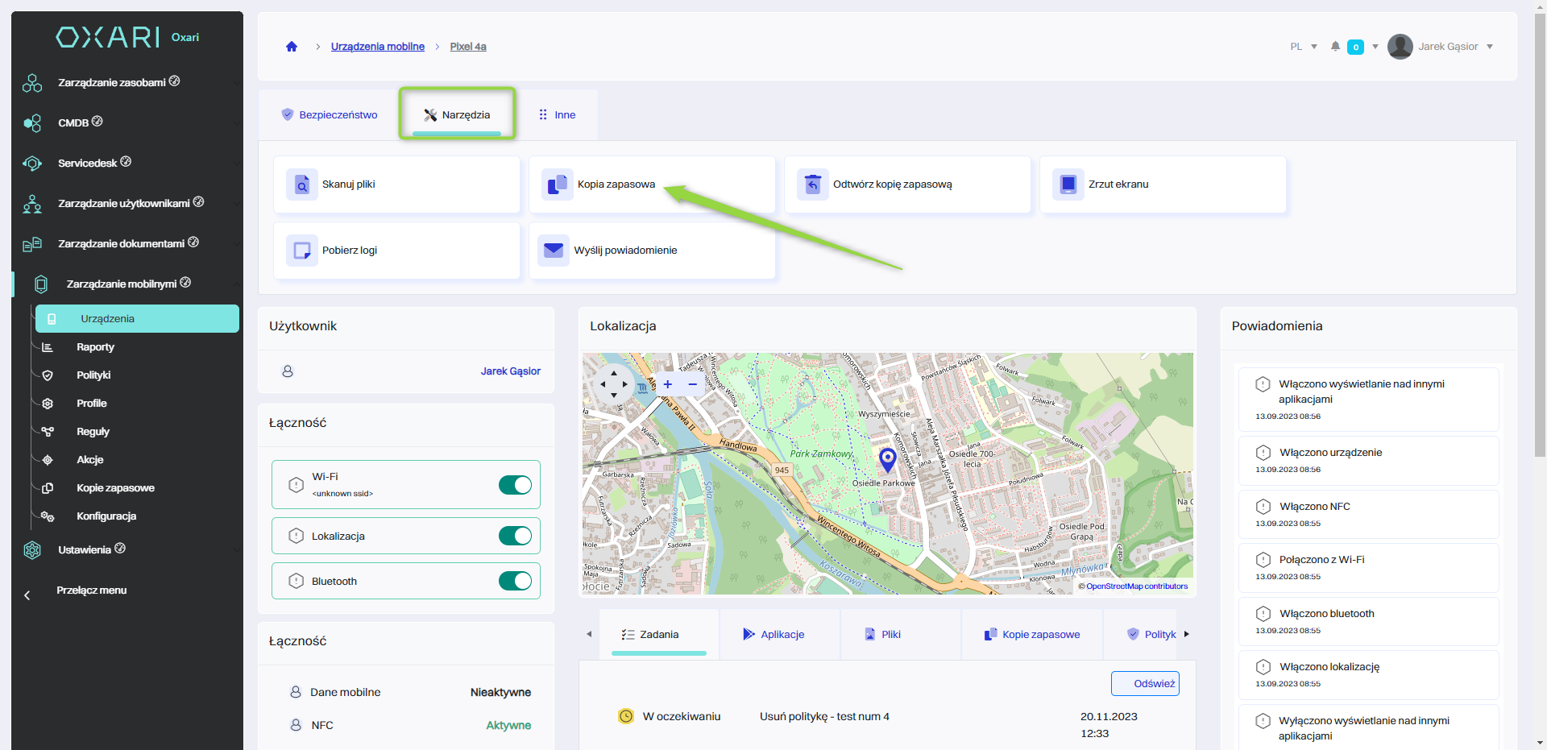Toggle the Bluetooth switch off

[515, 582]
